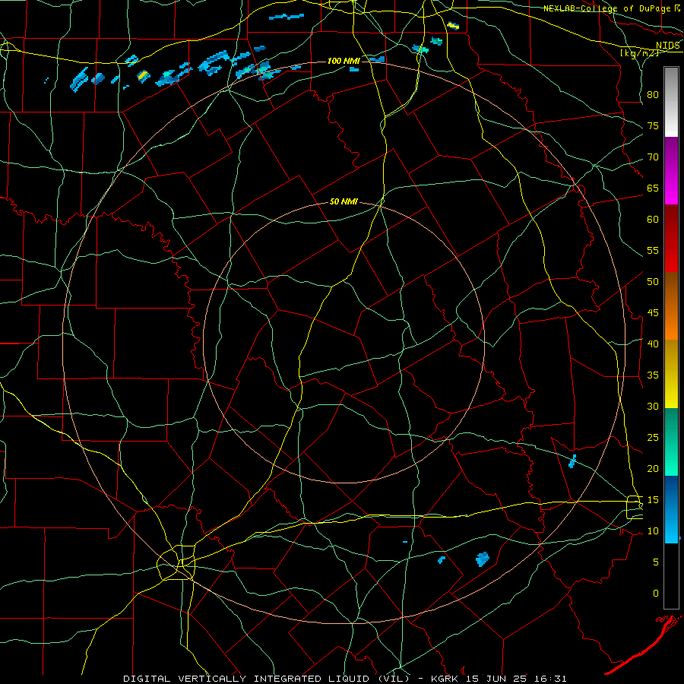Select the white-gray 75-85 color bar segment
684x684 pixels.
[x=671, y=102]
